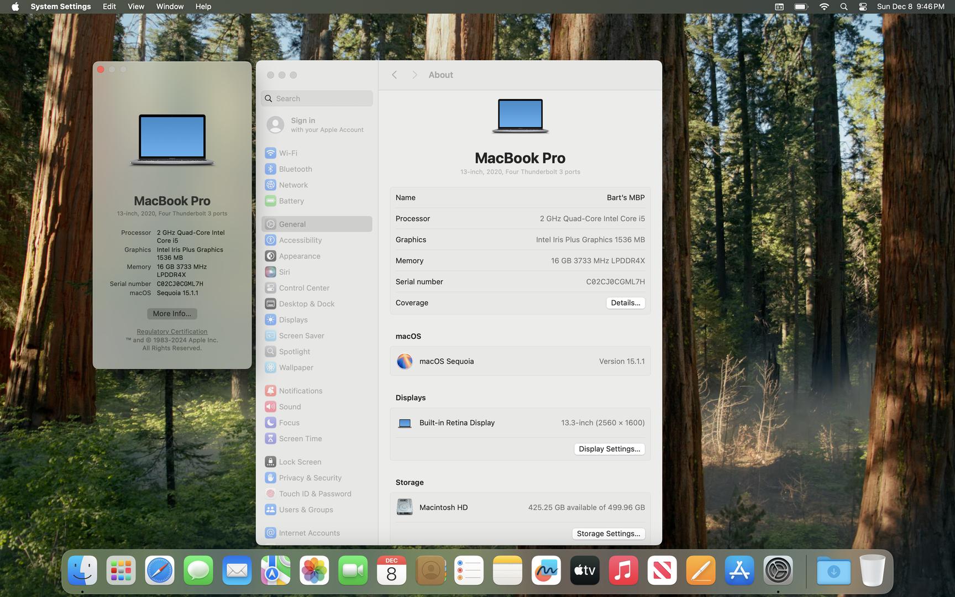Open the Edit menu

[x=109, y=7]
